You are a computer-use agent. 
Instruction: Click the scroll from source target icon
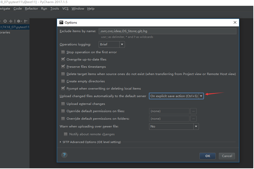pyautogui.click(x=5, y=21)
